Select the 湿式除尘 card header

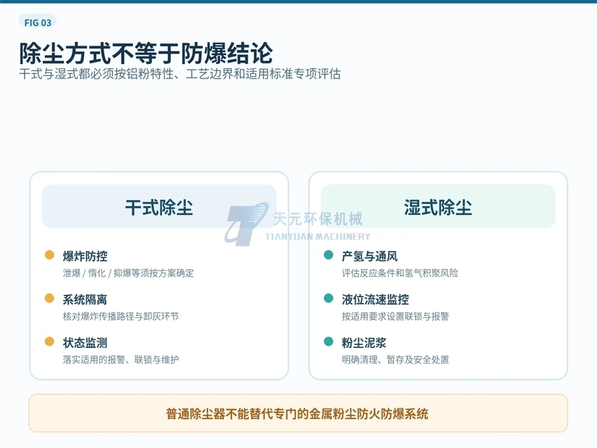tap(438, 207)
